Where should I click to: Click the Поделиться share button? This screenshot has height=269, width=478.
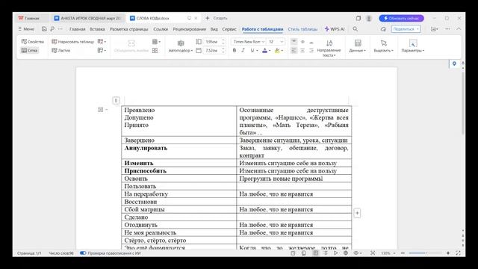click(406, 29)
